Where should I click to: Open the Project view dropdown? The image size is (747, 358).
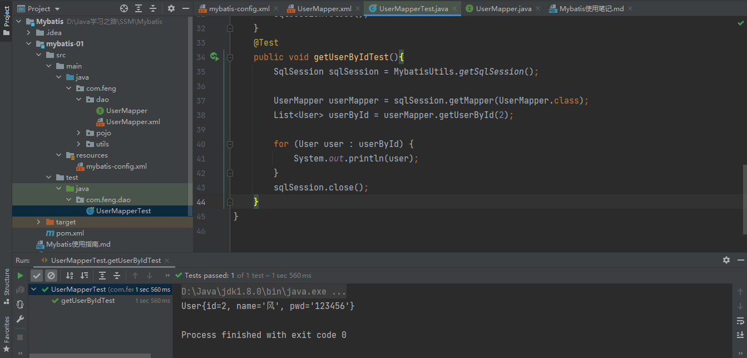pos(39,8)
